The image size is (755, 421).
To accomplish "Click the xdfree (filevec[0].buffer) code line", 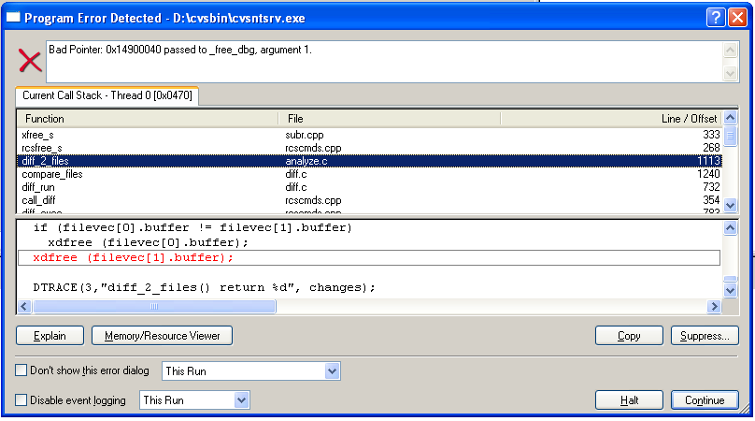I will point(148,242).
